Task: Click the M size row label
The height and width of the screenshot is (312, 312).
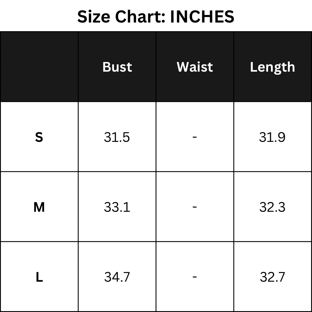Action: 39,207
